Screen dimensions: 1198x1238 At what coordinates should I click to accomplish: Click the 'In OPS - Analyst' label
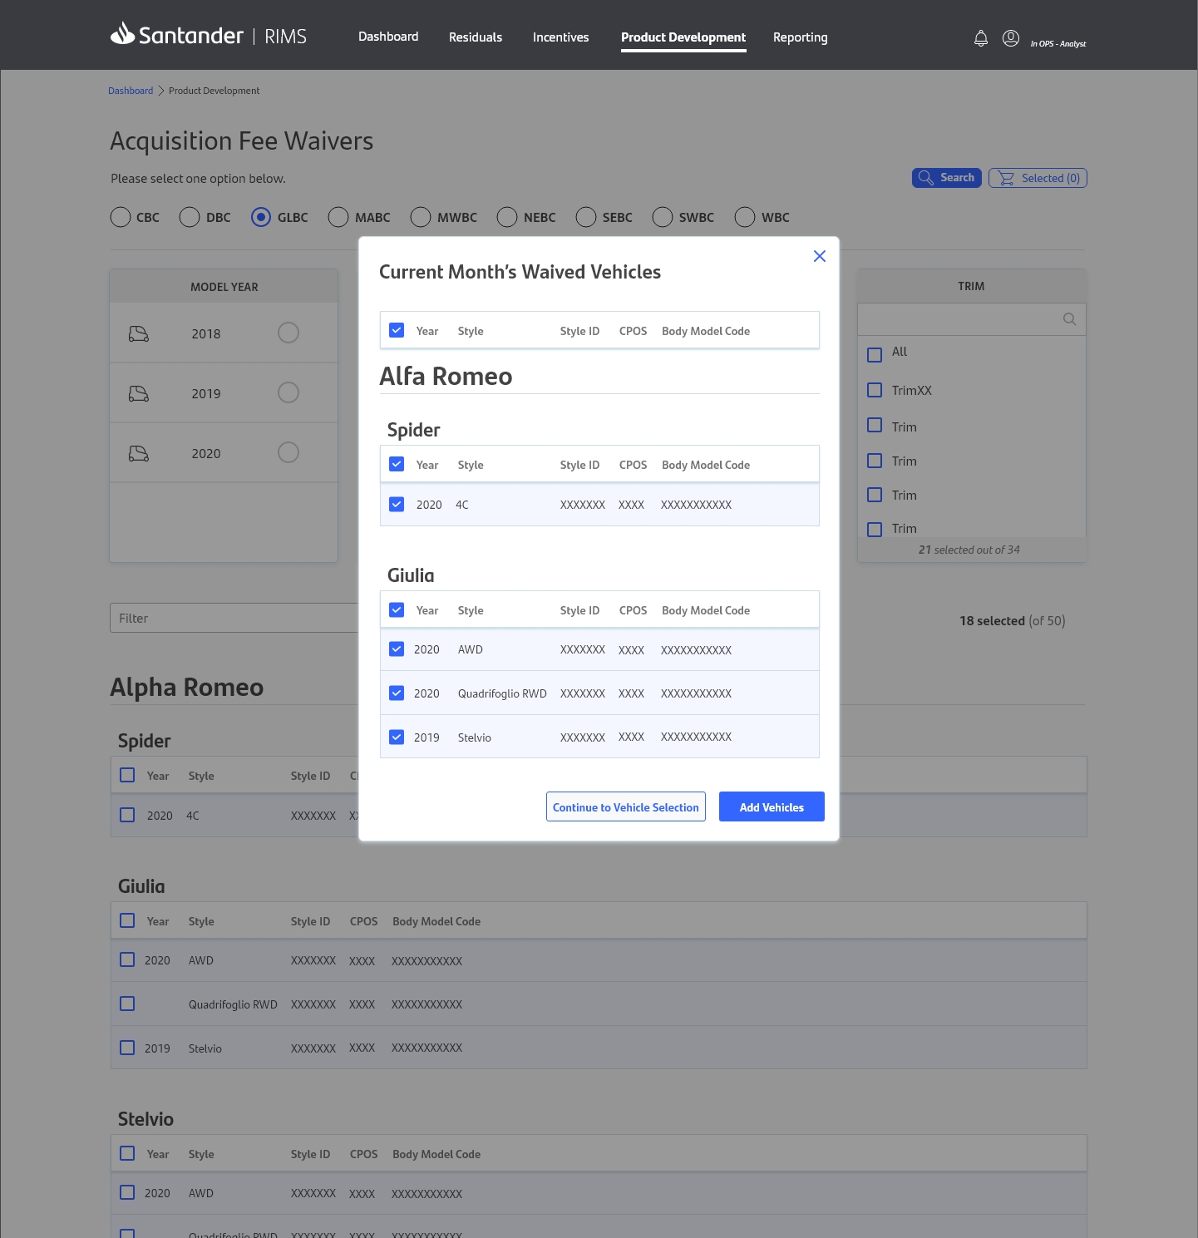pos(1058,43)
